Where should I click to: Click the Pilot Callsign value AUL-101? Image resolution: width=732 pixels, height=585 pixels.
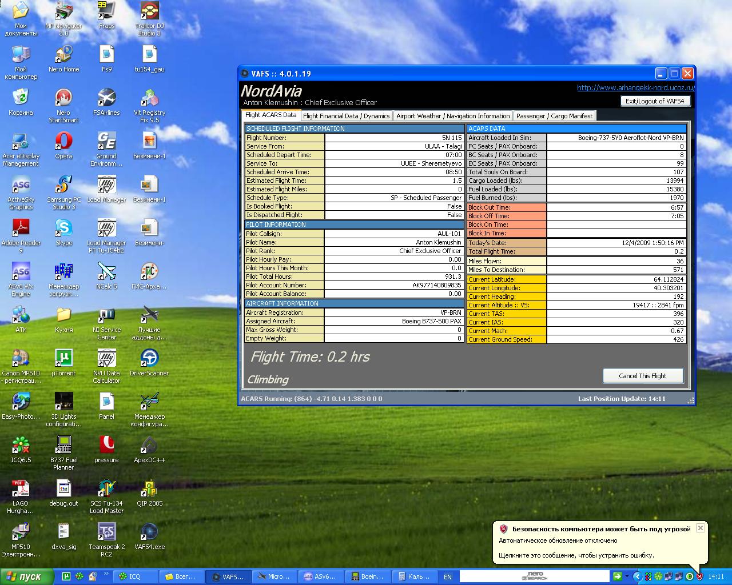(394, 234)
